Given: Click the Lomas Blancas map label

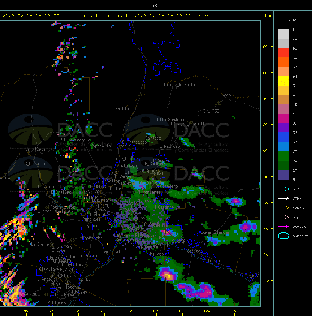Looking at the screenshot, I should [215, 233].
